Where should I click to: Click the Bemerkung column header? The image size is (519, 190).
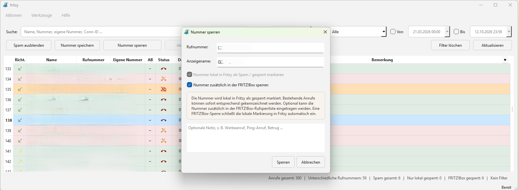tap(382, 60)
